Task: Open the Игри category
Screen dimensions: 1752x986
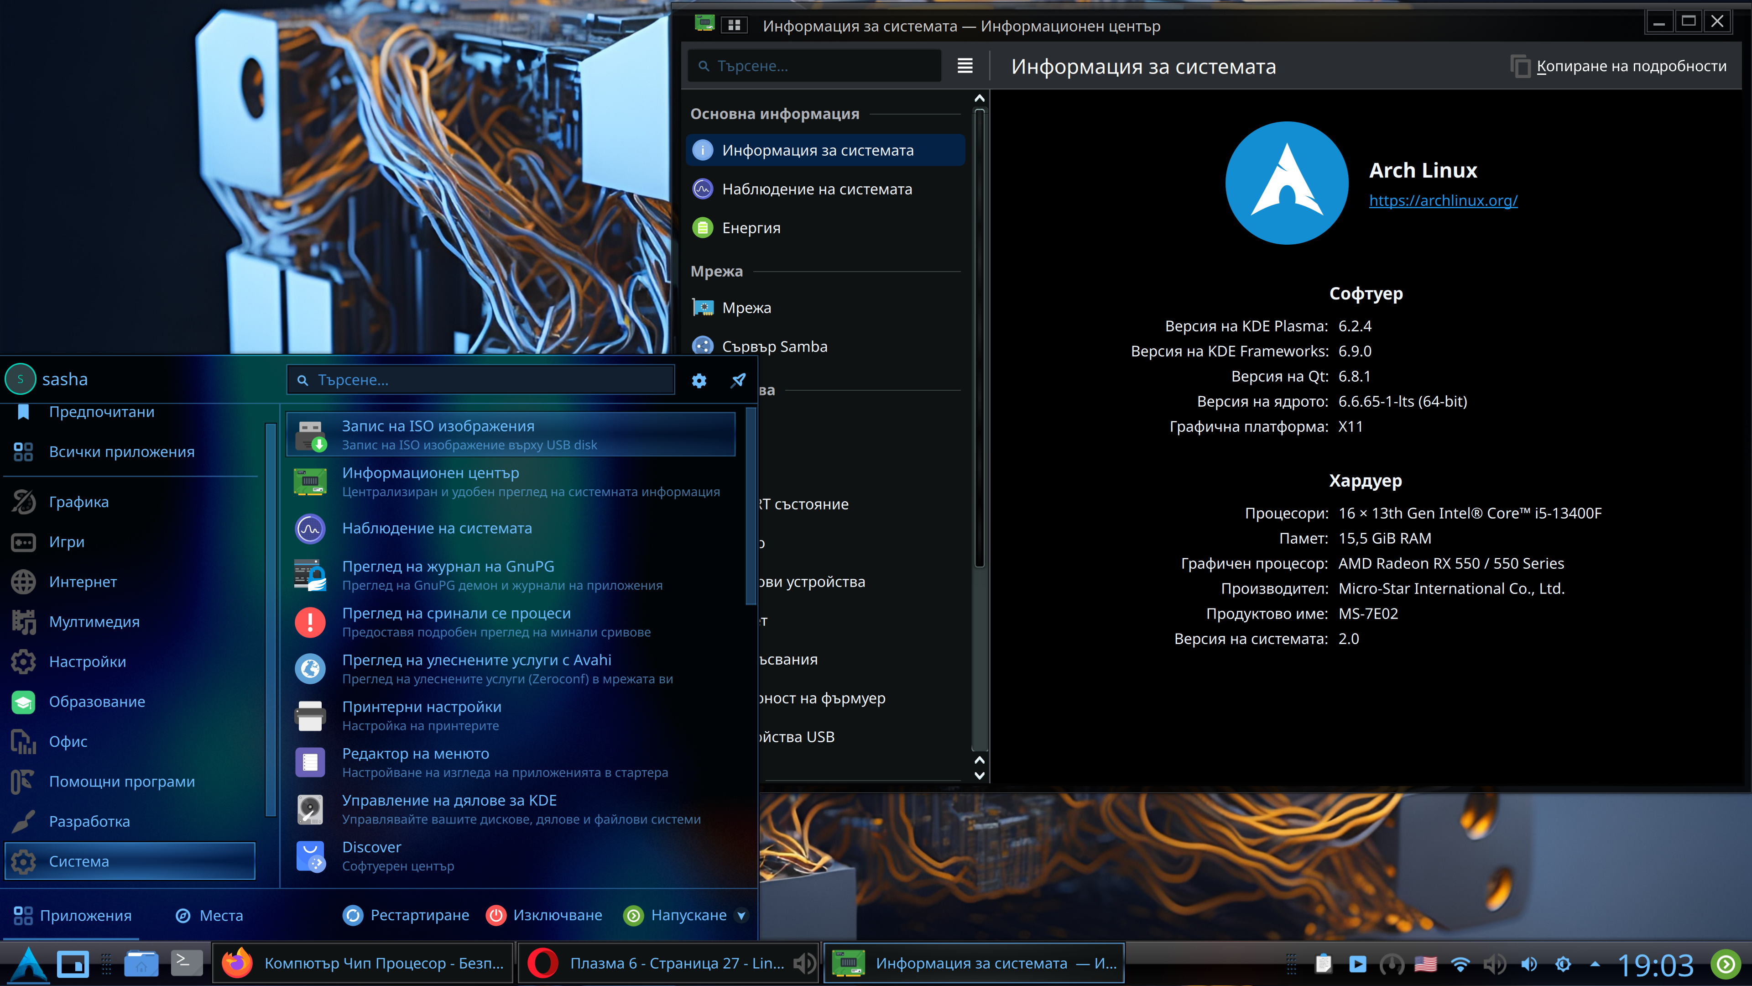Action: point(129,542)
